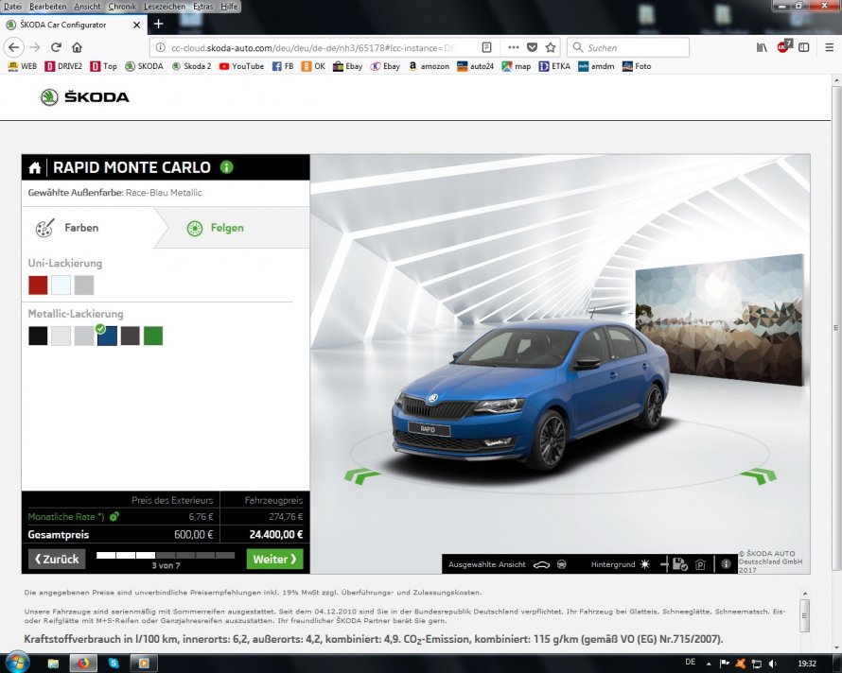
Task: Open viewer info icon in bottom bar
Action: tap(726, 564)
